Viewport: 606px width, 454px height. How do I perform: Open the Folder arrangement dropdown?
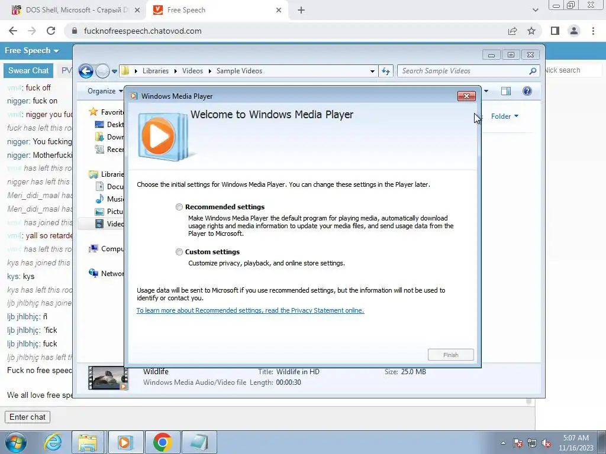505,116
